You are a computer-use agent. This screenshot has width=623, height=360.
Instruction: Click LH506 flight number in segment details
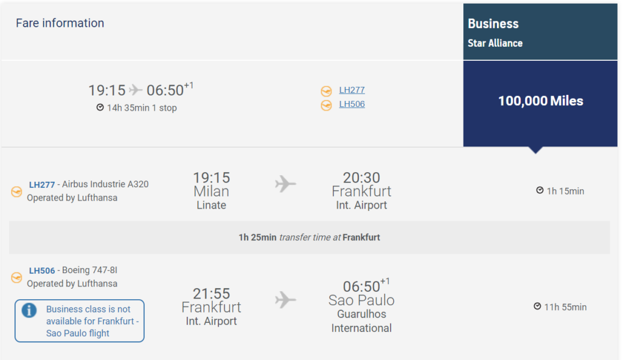(x=42, y=271)
